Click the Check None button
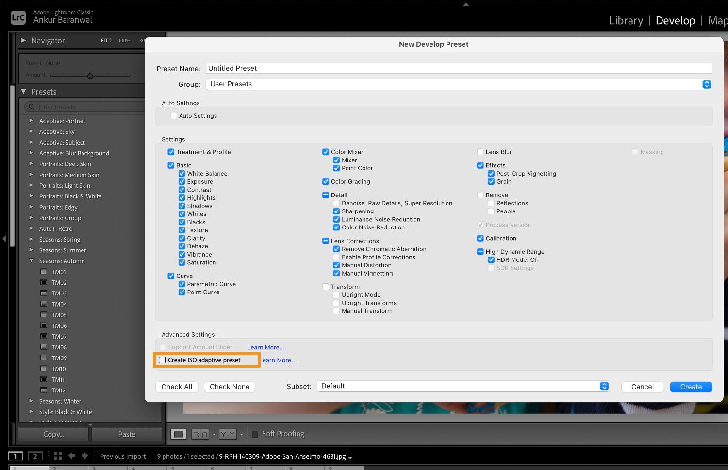The width and height of the screenshot is (728, 470). pyautogui.click(x=229, y=387)
